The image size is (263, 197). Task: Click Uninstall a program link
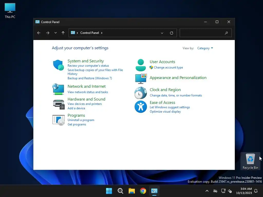click(x=81, y=120)
